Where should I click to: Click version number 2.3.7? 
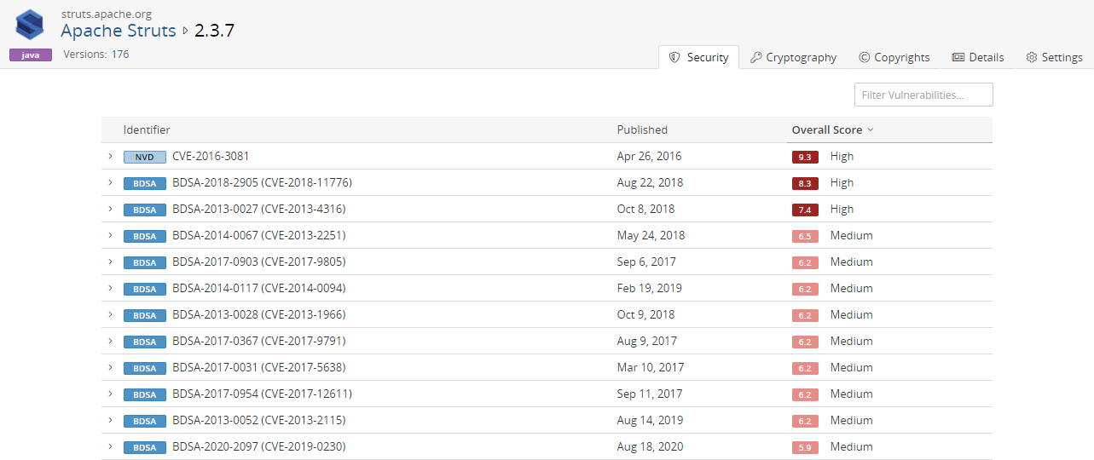[x=214, y=31]
